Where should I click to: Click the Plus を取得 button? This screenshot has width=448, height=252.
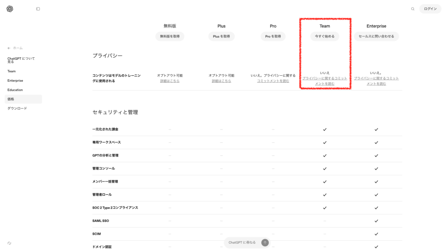pos(221,36)
